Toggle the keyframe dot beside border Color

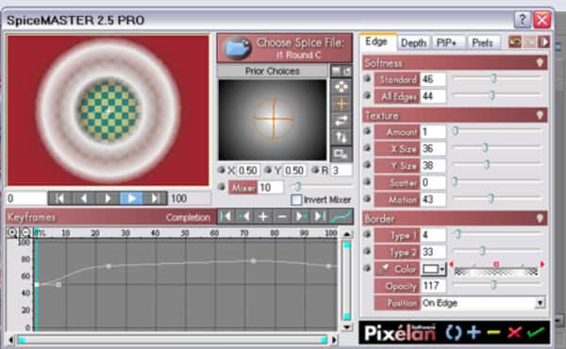click(367, 268)
